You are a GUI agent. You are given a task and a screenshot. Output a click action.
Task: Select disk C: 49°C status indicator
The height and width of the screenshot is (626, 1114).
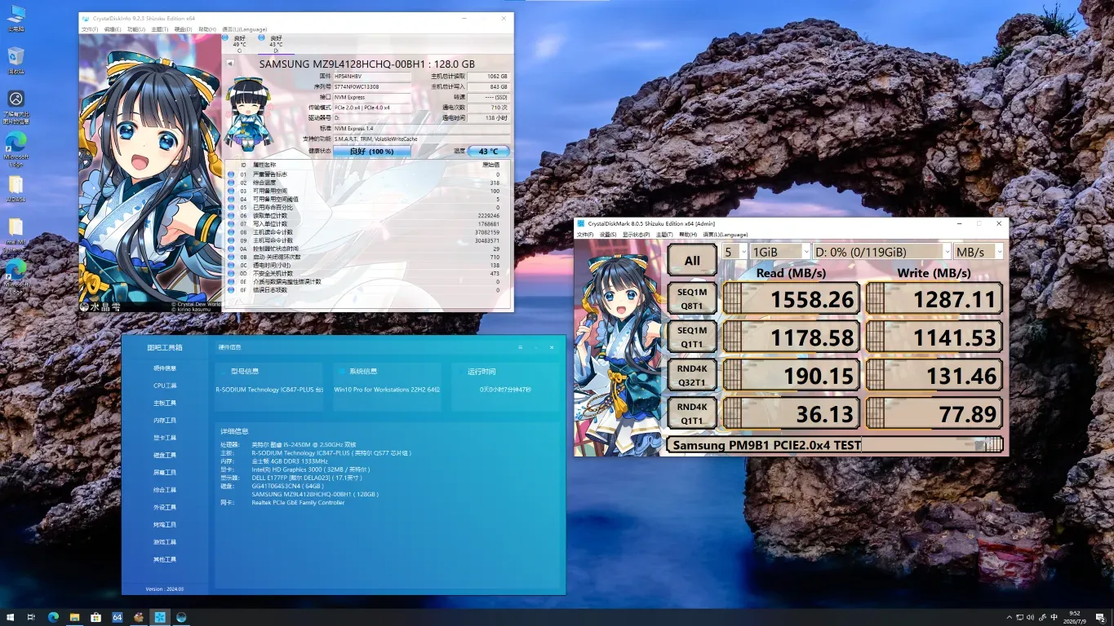tap(239, 43)
